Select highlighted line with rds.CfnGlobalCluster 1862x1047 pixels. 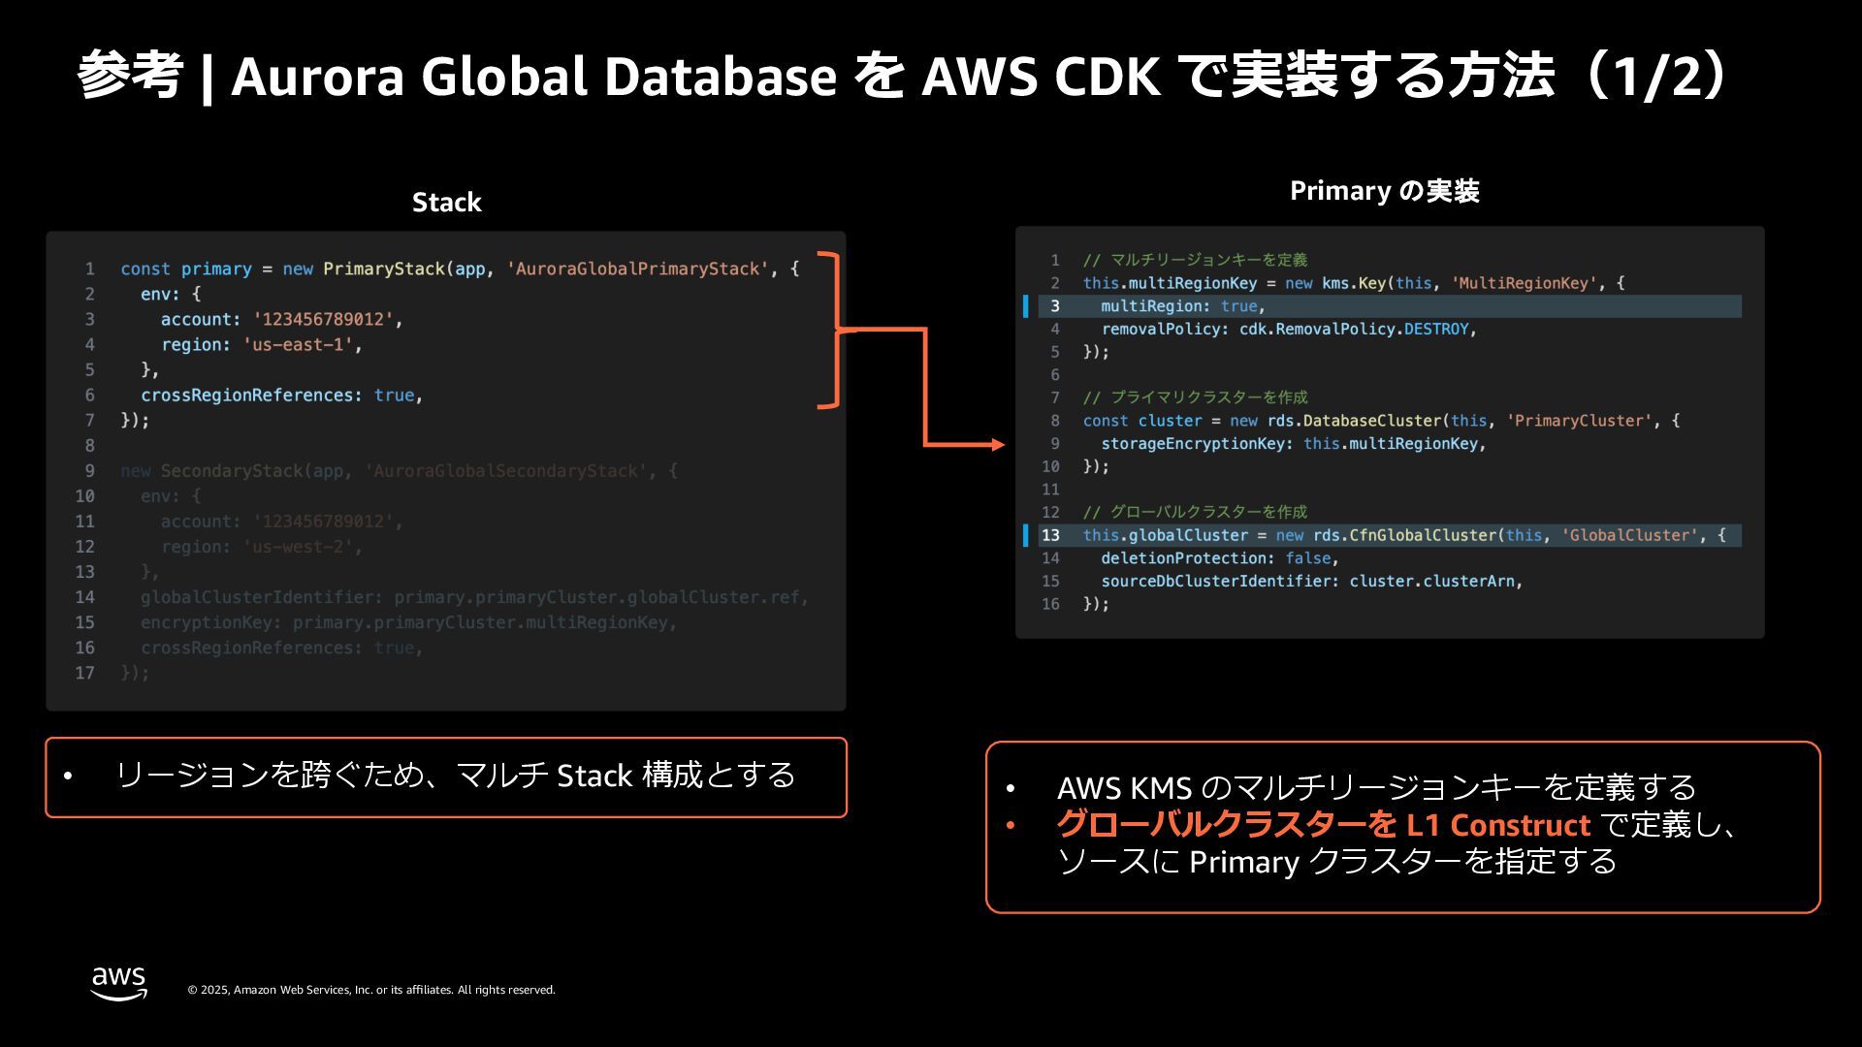click(x=1390, y=535)
